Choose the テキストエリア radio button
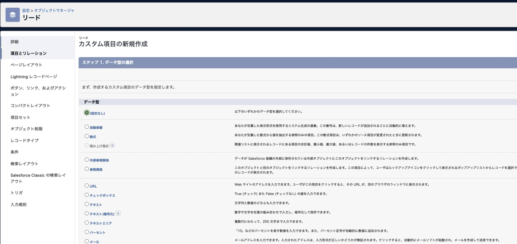This screenshot has height=244, width=517. 87,222
